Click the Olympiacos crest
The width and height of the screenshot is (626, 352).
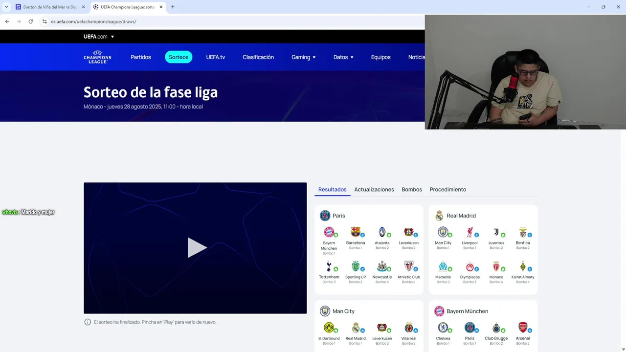[x=469, y=266]
